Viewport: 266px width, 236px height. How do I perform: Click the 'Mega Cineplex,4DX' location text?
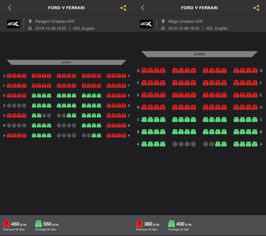point(185,21)
